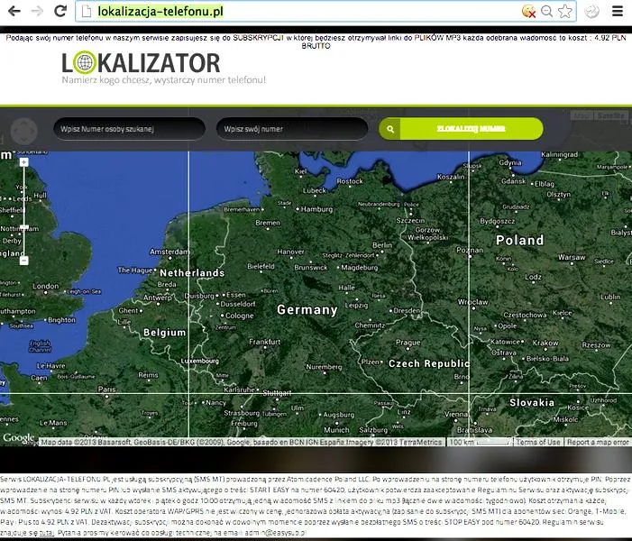Click Wroclaw on the map
Viewport: 632px width, 541px height.
(x=472, y=302)
